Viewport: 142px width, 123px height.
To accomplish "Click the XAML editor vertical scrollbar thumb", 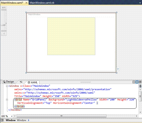I will point(140,96).
